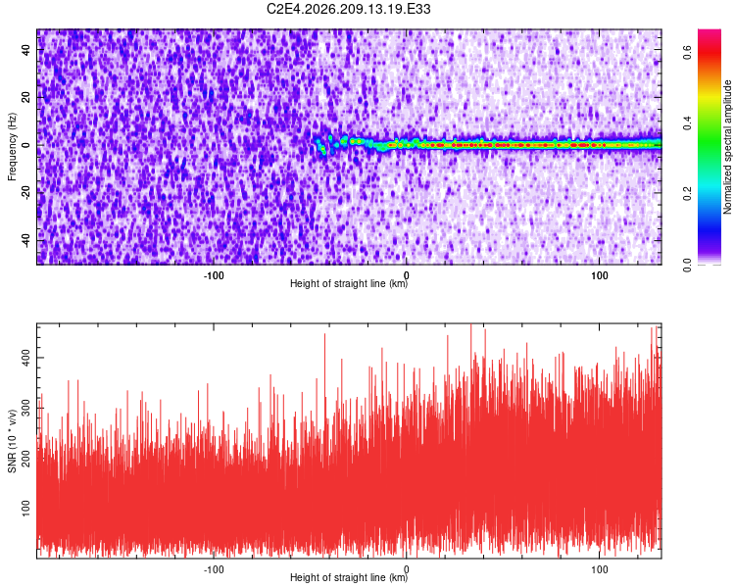735x588 pixels.
Task: Click the -100 tick under the spectrogram
Action: tap(214, 275)
